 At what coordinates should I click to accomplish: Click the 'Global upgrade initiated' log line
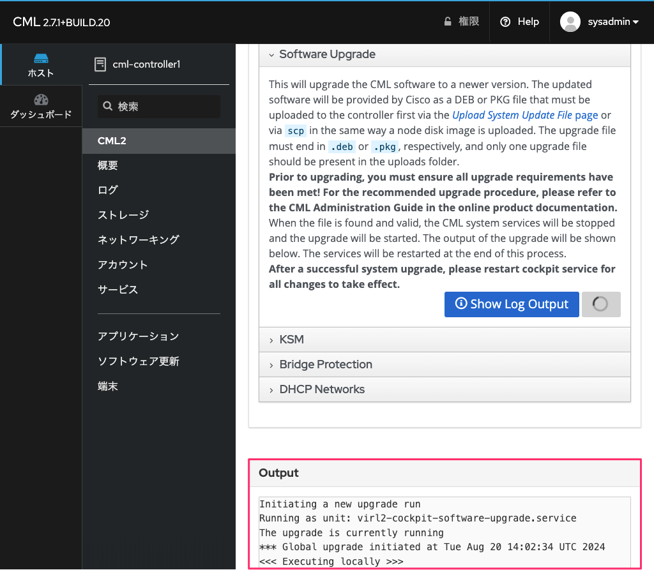click(x=432, y=547)
